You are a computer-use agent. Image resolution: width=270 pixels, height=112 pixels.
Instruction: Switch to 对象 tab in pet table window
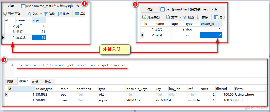[x=150, y=9]
